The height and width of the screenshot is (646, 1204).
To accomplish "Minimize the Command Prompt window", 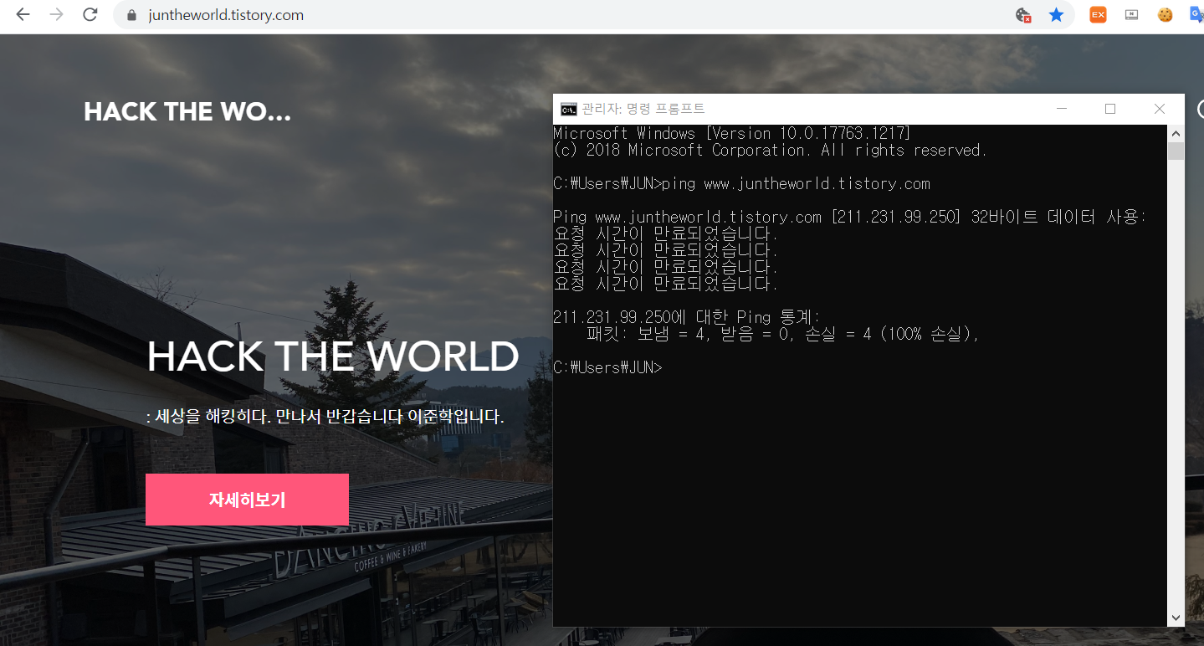I will tap(1062, 109).
